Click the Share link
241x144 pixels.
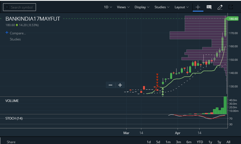coord(11,142)
